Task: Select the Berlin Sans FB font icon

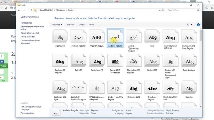Action: 97,60
